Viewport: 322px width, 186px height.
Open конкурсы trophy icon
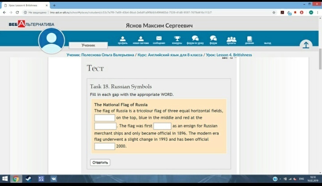pyautogui.click(x=177, y=40)
